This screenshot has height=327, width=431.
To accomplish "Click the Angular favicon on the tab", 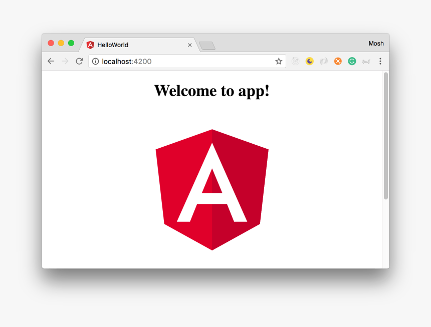I will coord(90,45).
